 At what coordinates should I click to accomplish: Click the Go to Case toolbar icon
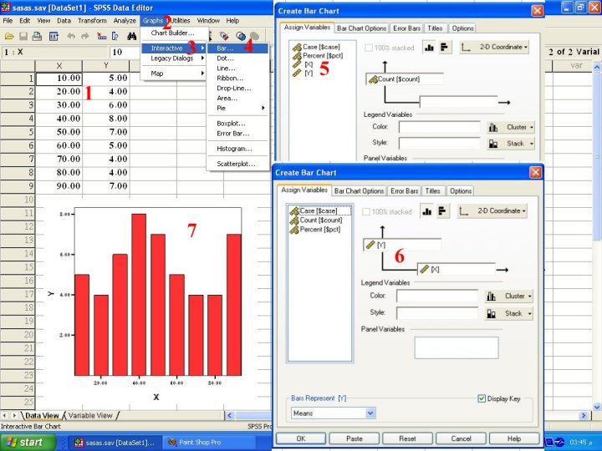point(102,37)
